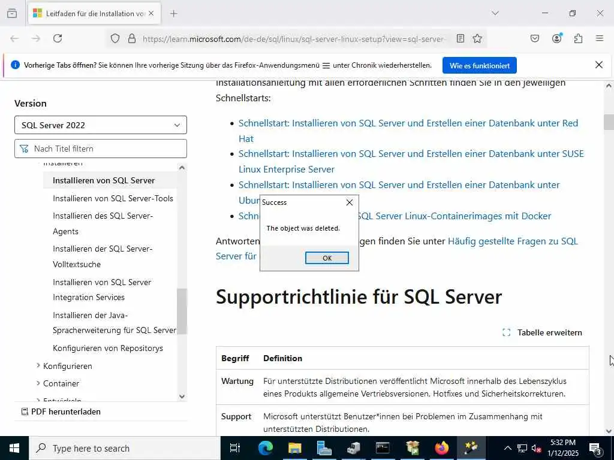Focus the Nach Titel filtern field
The height and width of the screenshot is (460, 614).
pos(101,149)
